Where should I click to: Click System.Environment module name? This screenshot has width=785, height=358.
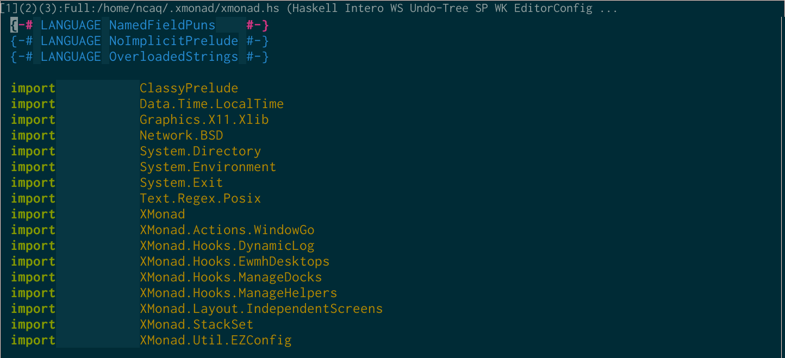click(208, 167)
